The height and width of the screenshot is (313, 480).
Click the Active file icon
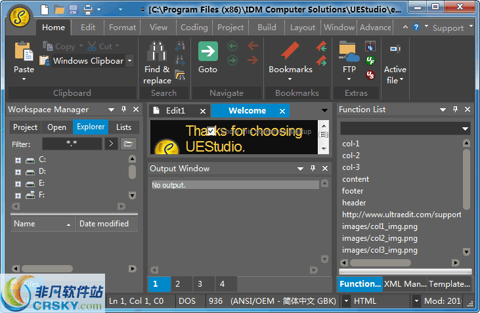[395, 49]
